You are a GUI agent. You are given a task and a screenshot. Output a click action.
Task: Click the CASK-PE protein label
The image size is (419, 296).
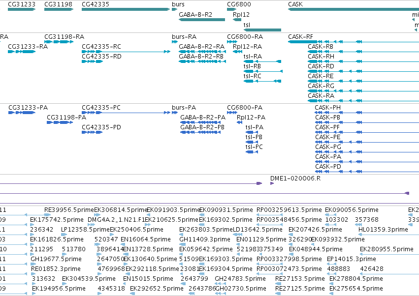(327, 137)
